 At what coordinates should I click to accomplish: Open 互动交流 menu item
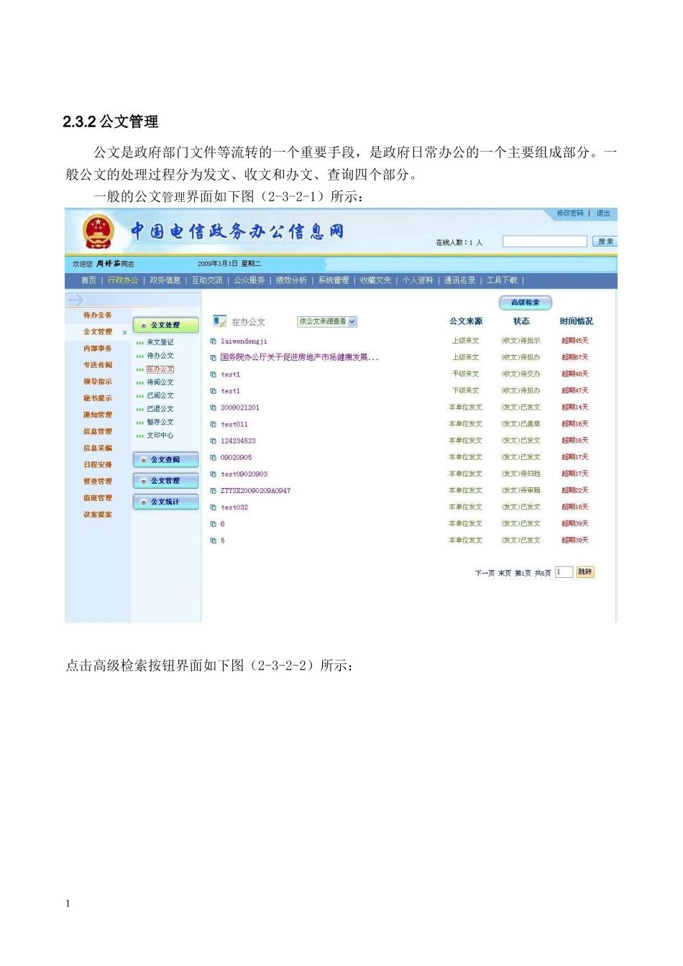coord(207,280)
